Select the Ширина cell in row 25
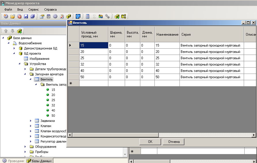257x163 pixels. (x=116, y=58)
